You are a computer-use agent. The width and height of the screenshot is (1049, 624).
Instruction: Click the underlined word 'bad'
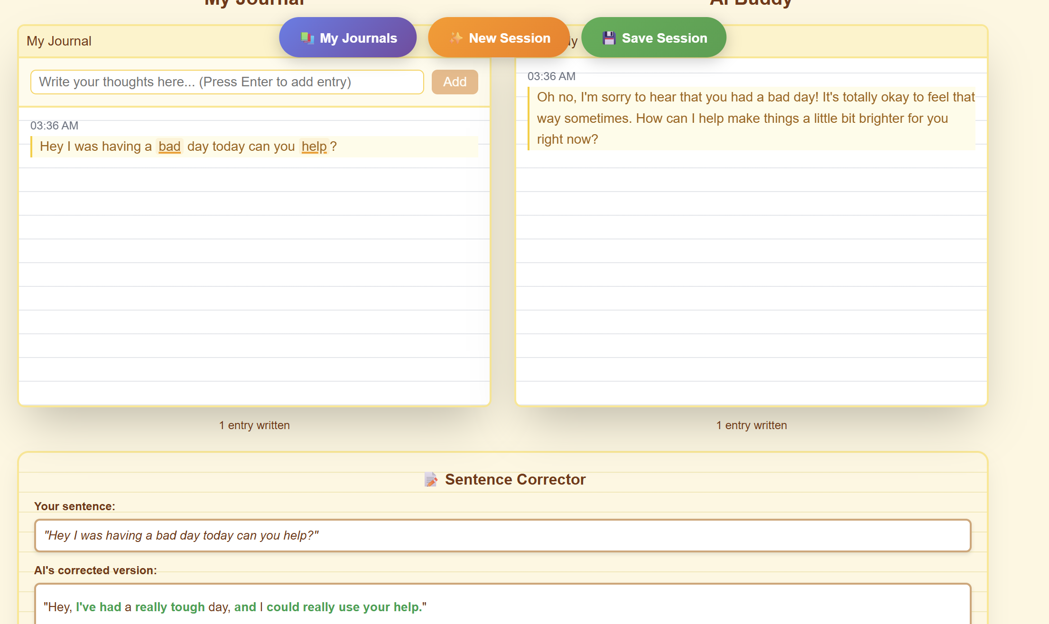tap(169, 147)
